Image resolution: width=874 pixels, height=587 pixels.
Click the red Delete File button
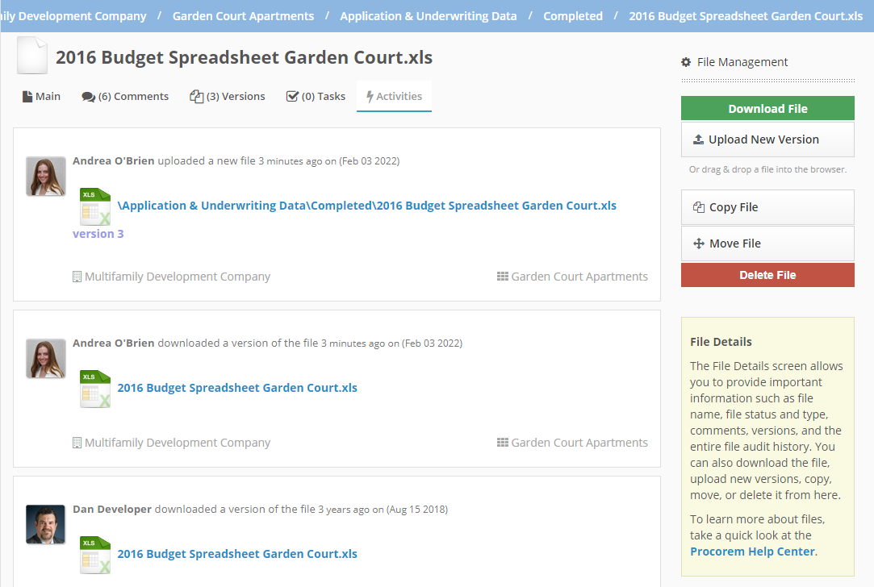(x=767, y=275)
